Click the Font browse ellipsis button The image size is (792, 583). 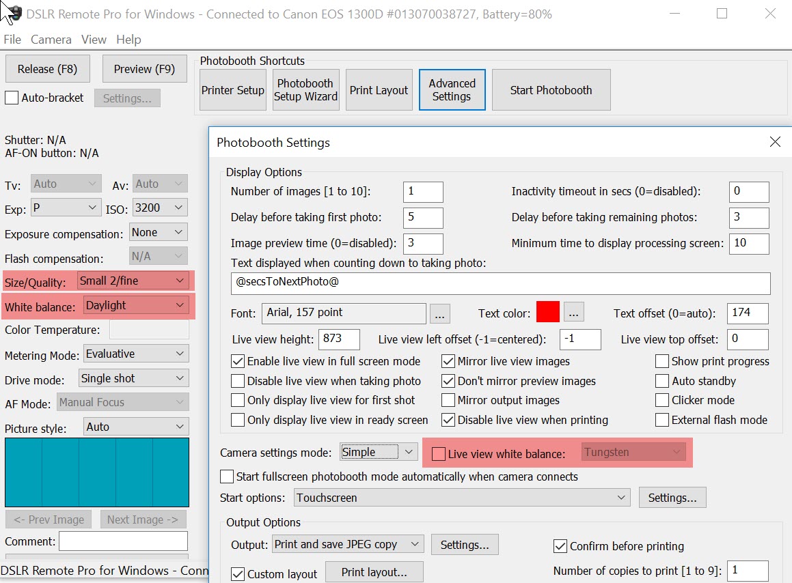click(x=441, y=313)
